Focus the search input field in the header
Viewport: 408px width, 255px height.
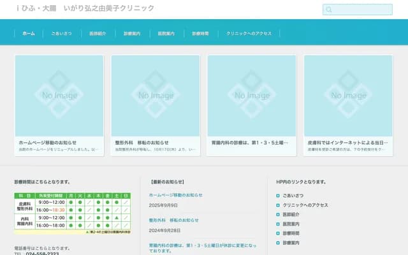pyautogui.click(x=358, y=10)
